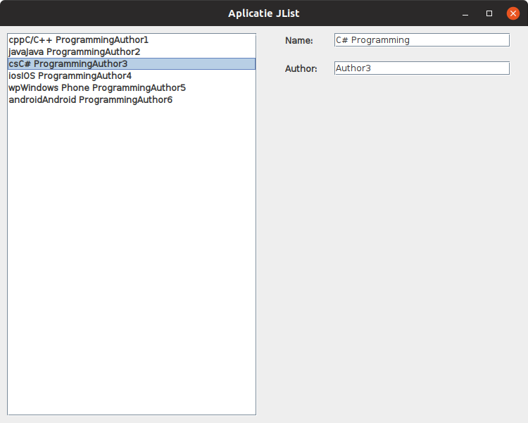Focus the Author text field
Image resolution: width=528 pixels, height=423 pixels.
click(421, 68)
